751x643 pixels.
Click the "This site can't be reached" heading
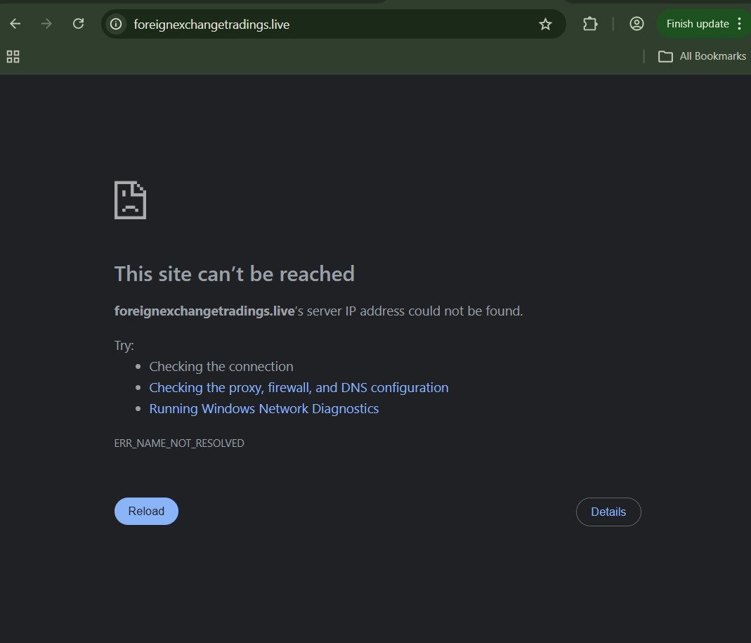[234, 274]
